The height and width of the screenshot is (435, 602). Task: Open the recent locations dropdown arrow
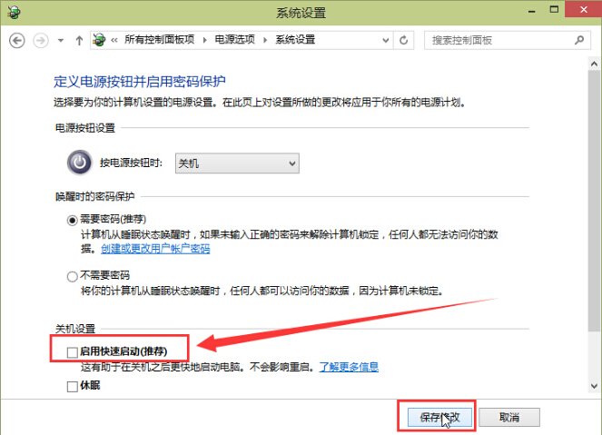(61, 41)
